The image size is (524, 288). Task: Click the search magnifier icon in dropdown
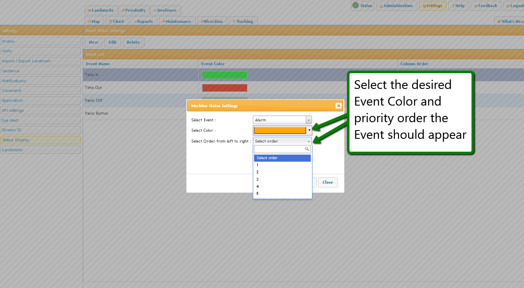(x=307, y=149)
